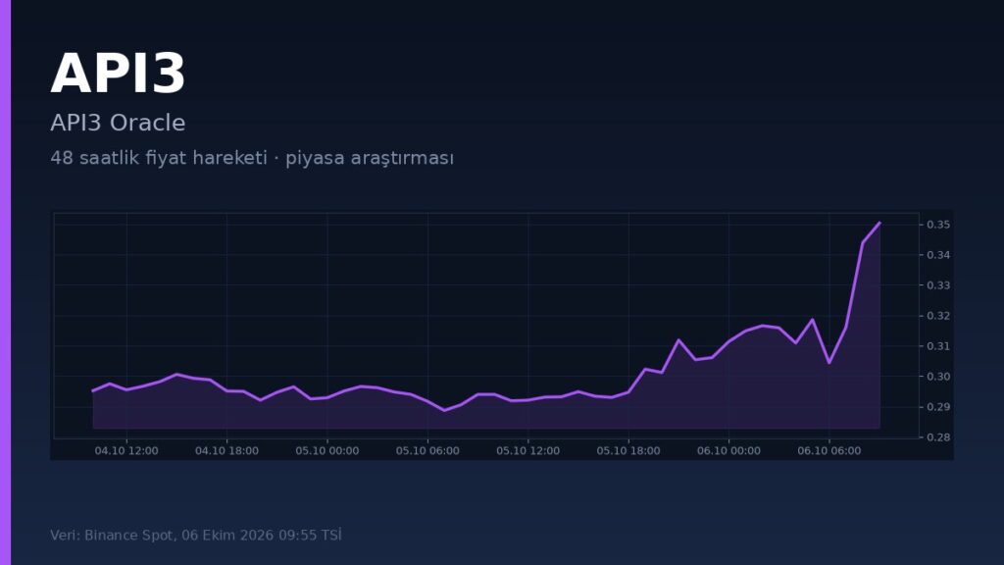Image resolution: width=1004 pixels, height=565 pixels.
Task: Click the 06.10 00:00 time label
Action: (728, 451)
